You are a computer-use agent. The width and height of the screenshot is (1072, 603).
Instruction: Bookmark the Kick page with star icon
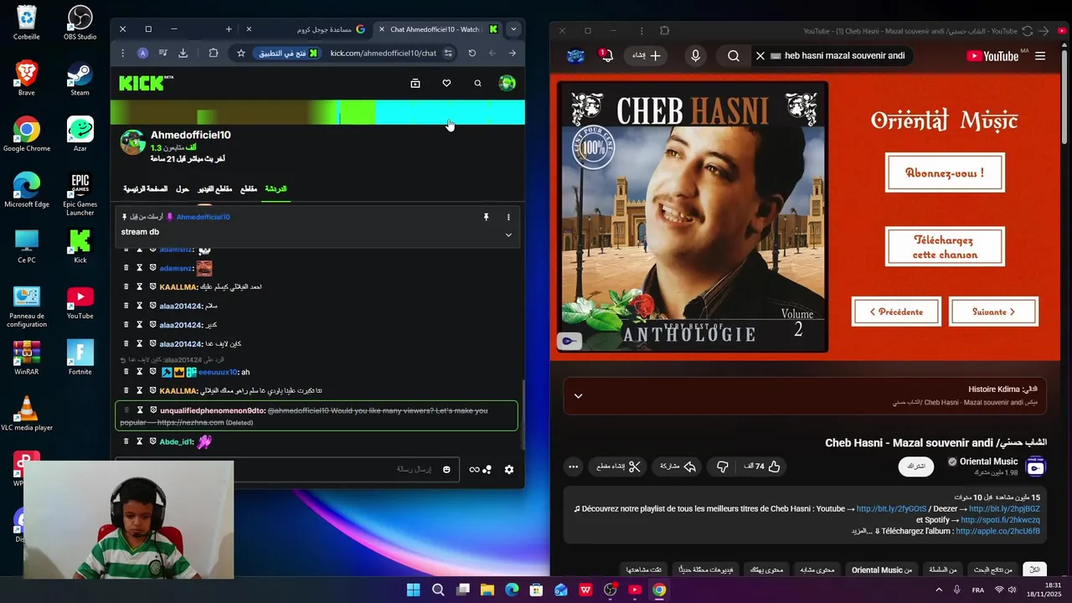(241, 53)
